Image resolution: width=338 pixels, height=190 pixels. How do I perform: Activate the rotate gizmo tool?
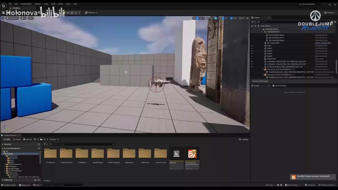(x=200, y=18)
